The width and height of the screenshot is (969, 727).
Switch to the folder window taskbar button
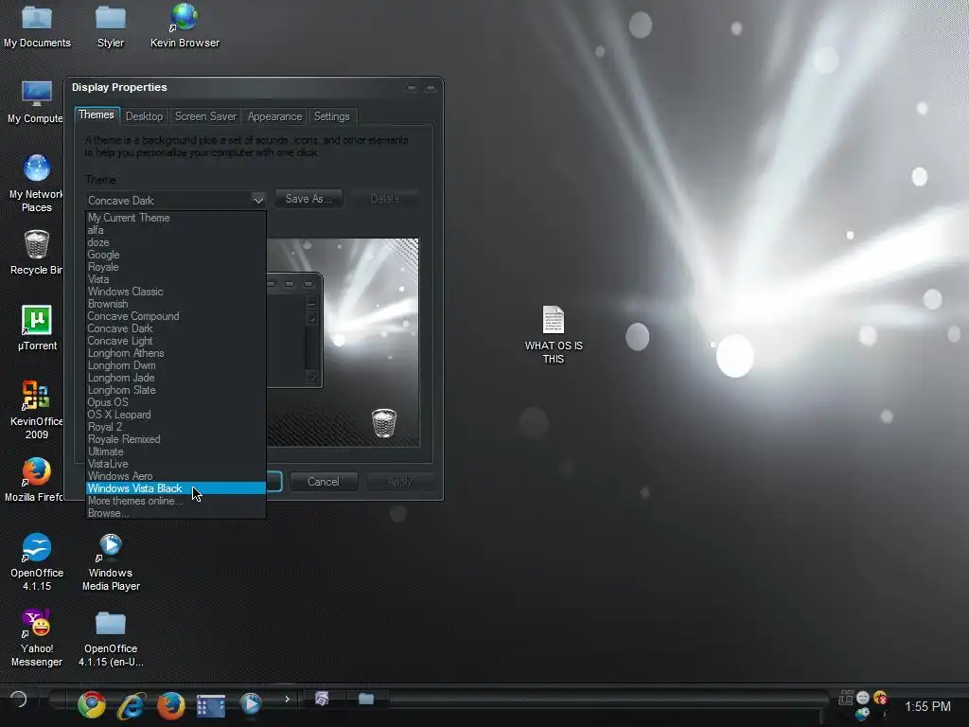pyautogui.click(x=366, y=699)
